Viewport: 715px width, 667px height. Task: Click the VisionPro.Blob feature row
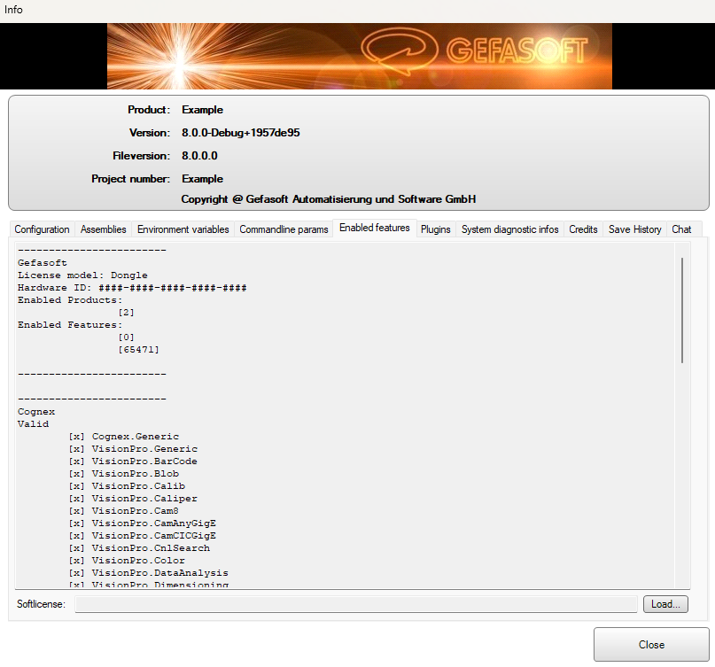123,474
